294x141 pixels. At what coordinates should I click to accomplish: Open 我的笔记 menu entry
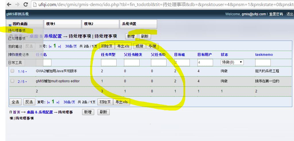15,46
